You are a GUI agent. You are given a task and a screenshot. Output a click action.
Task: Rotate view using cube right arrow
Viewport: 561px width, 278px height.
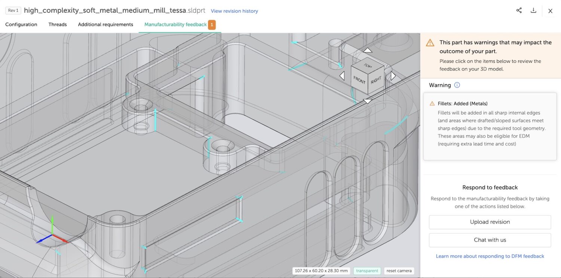coord(393,76)
